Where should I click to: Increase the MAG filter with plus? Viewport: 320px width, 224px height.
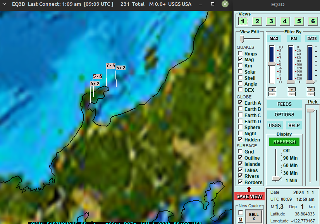coord(272,90)
